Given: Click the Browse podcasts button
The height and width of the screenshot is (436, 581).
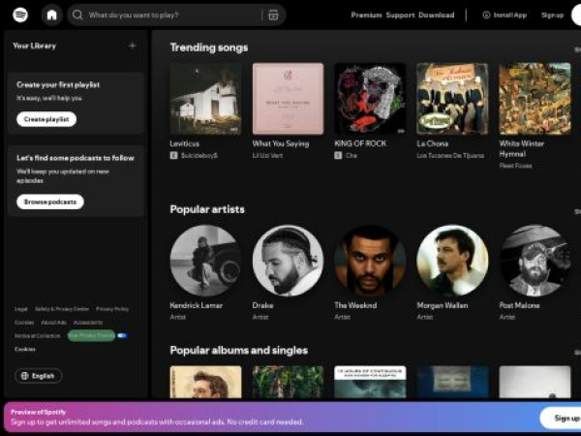Looking at the screenshot, I should (50, 202).
